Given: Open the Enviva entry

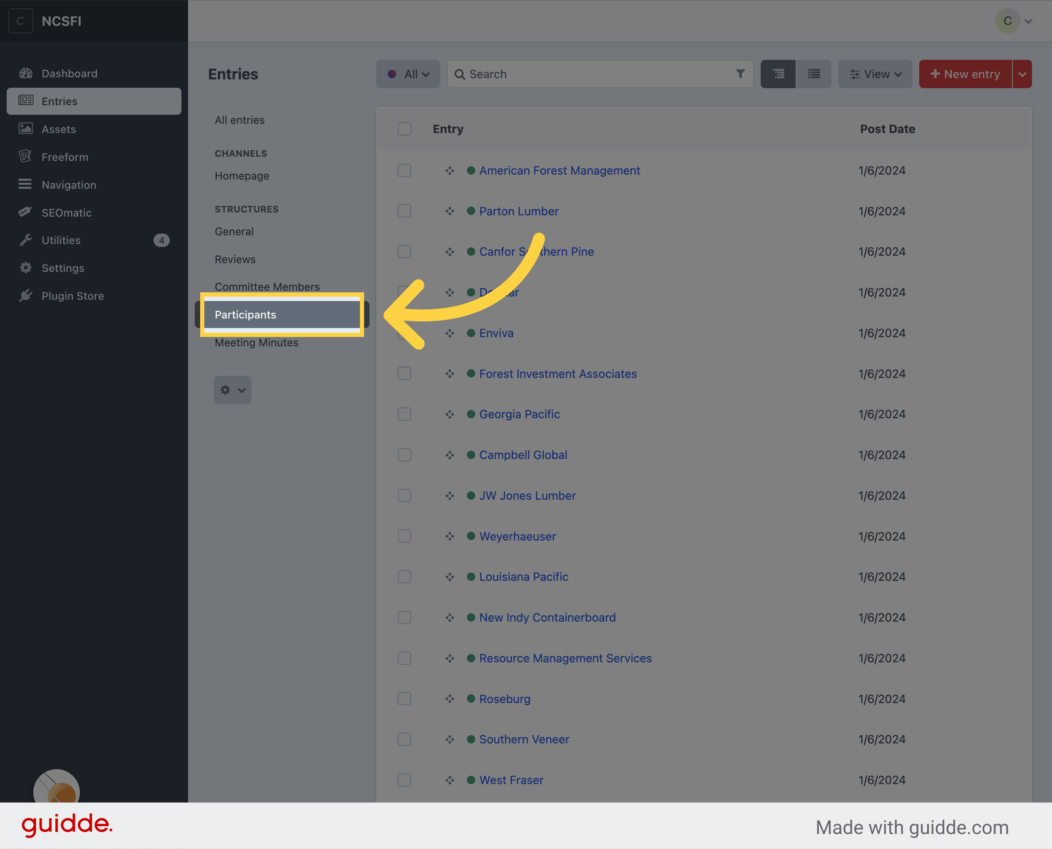Looking at the screenshot, I should click(x=496, y=333).
